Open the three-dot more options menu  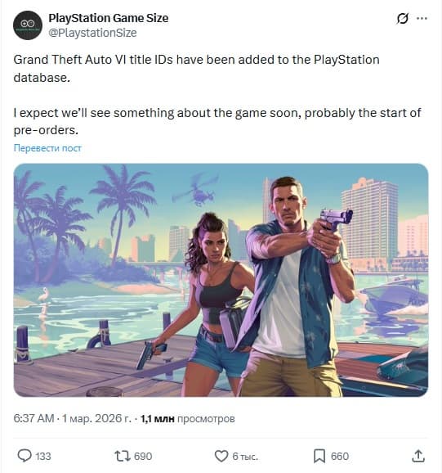422,19
